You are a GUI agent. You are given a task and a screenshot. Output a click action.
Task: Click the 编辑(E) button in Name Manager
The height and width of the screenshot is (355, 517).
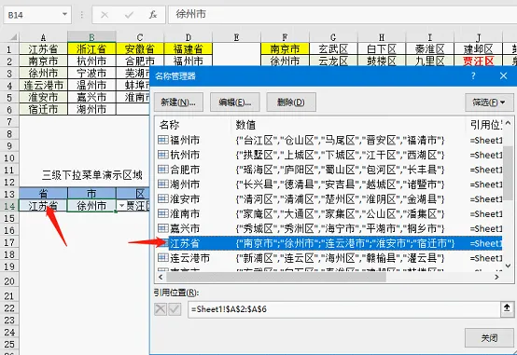coord(235,102)
